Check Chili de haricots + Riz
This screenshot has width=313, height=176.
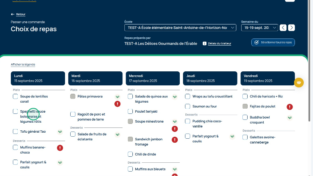pos(245,96)
